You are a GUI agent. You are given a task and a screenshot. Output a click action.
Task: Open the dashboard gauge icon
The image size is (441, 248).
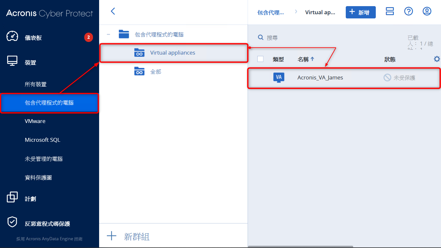point(12,36)
